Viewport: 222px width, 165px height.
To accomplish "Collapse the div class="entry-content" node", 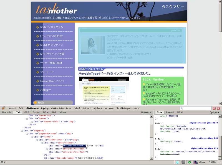I will (42, 143).
